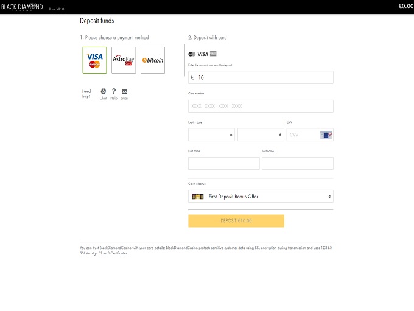The width and height of the screenshot is (414, 311).
Task: Open live Chat support
Action: pos(103,92)
